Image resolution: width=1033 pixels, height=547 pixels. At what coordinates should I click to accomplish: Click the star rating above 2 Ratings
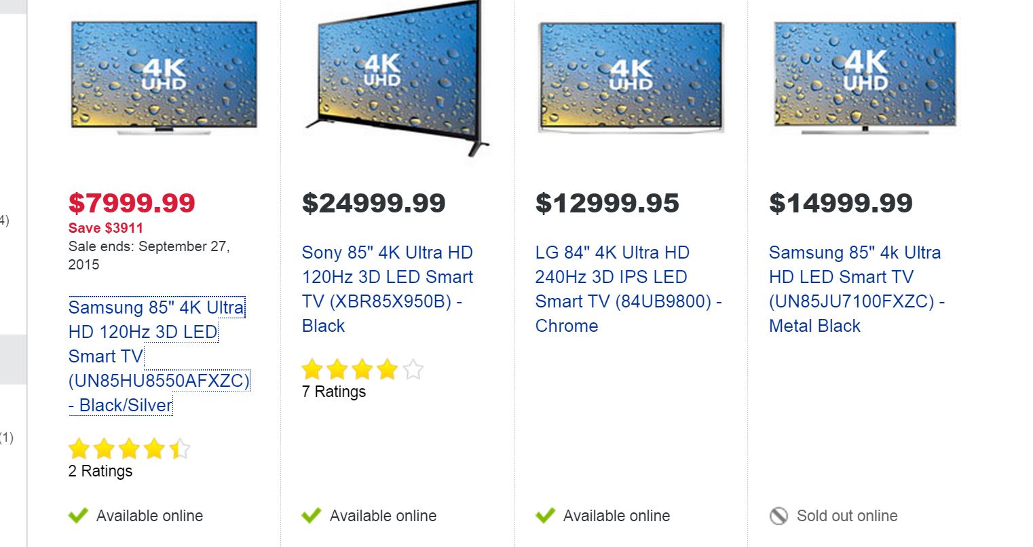click(129, 449)
